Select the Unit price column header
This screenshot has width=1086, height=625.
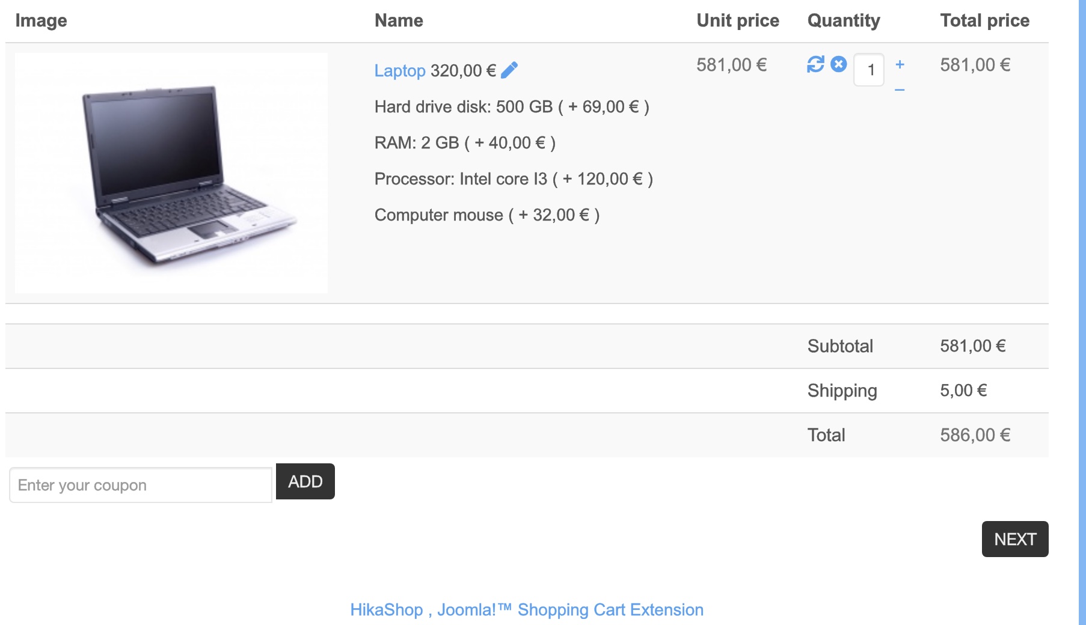point(738,20)
